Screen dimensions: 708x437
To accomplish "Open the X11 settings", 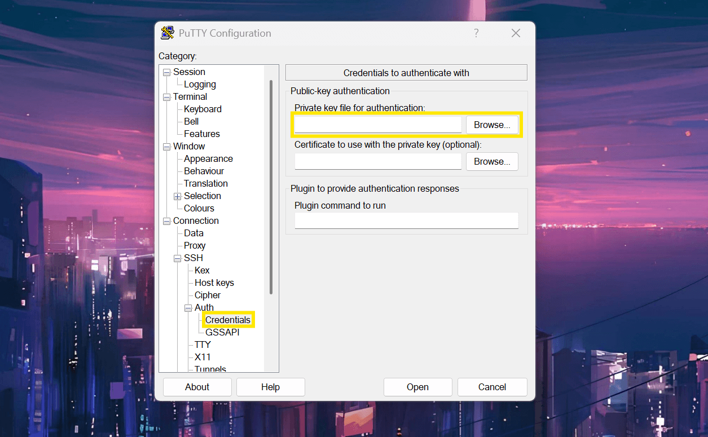I will click(x=203, y=357).
